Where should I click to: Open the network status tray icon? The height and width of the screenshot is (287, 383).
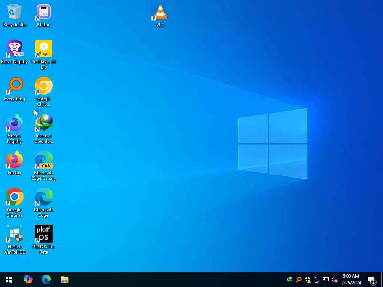(326, 280)
